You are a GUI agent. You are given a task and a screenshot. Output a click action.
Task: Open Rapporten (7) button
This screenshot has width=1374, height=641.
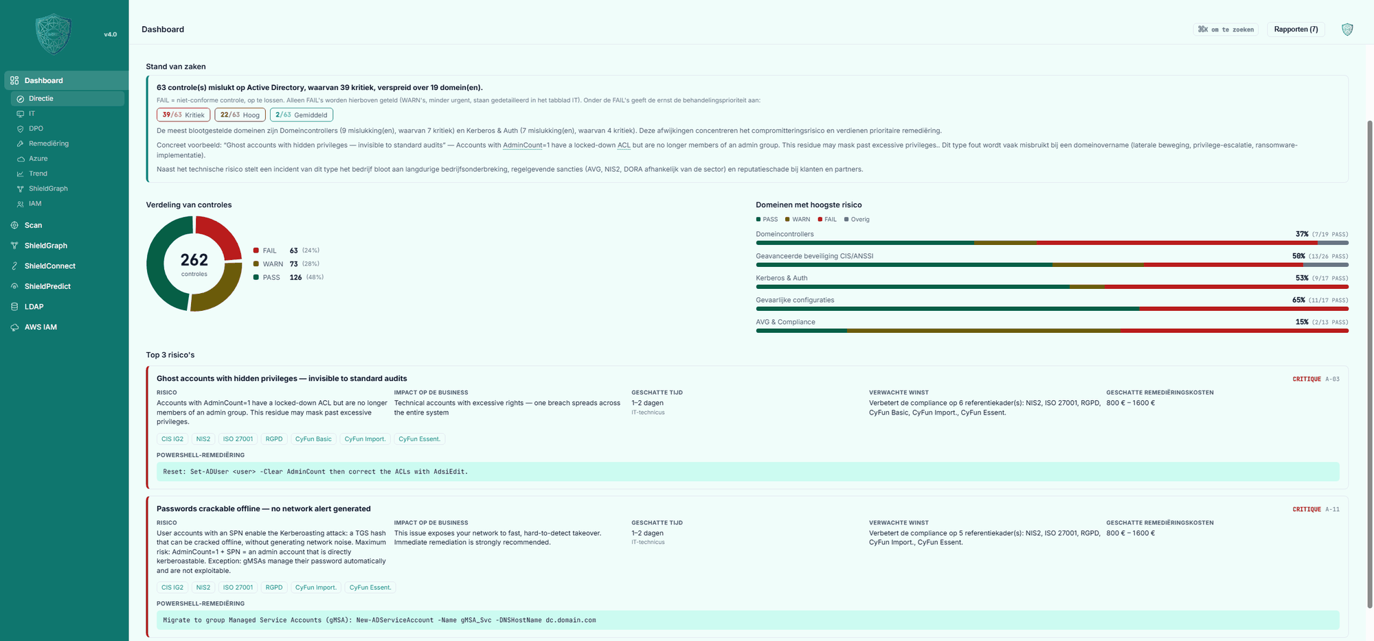pos(1296,30)
